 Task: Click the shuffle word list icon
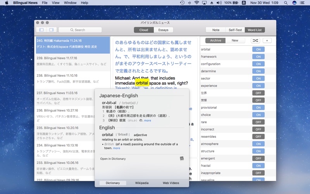coord(255,40)
